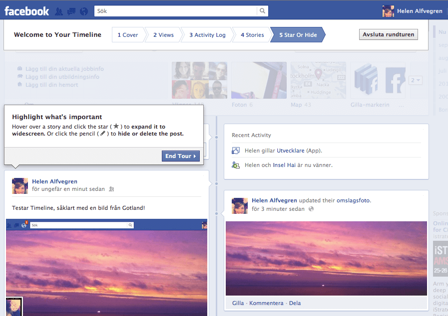Click Lägg till din utbildningsinfo
The width and height of the screenshot is (448, 316).
click(x=62, y=77)
